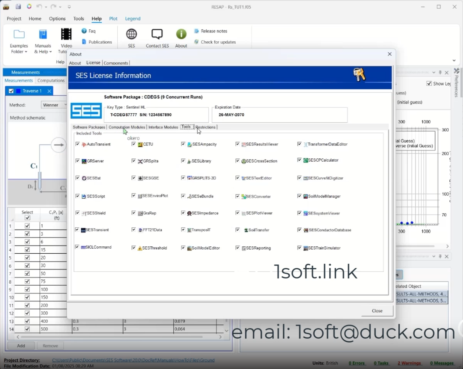Image resolution: width=463 pixels, height=369 pixels.
Task: Select the Computation Modules tab
Action: coord(127,127)
